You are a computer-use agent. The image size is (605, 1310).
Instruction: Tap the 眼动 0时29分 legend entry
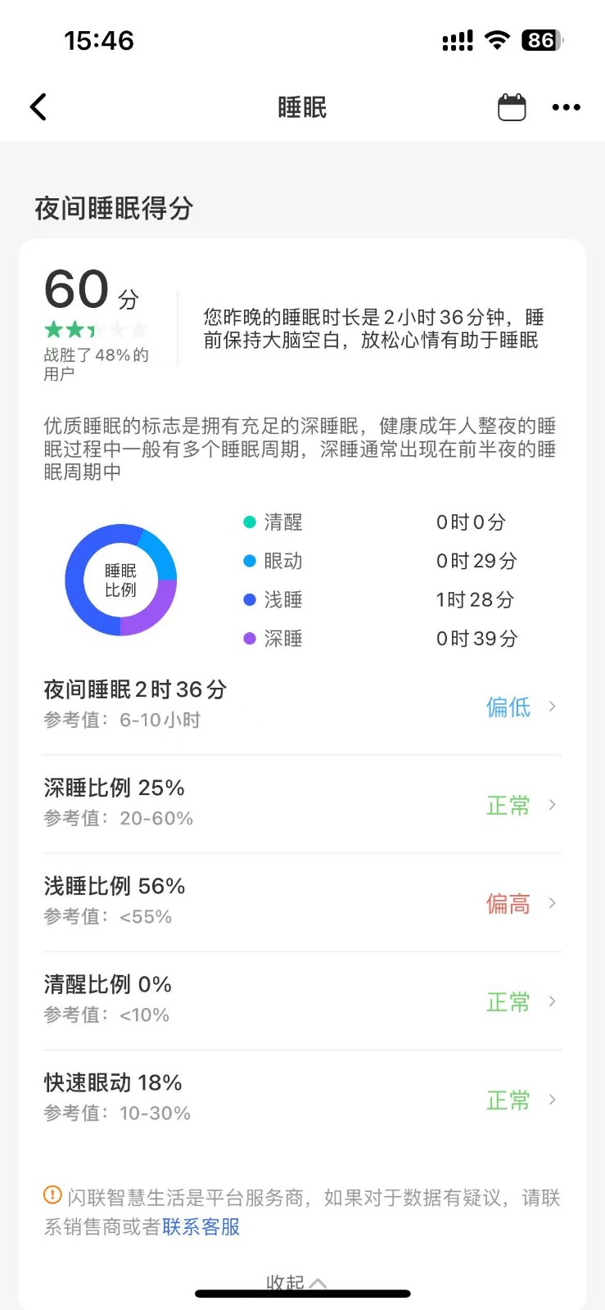[x=381, y=561]
